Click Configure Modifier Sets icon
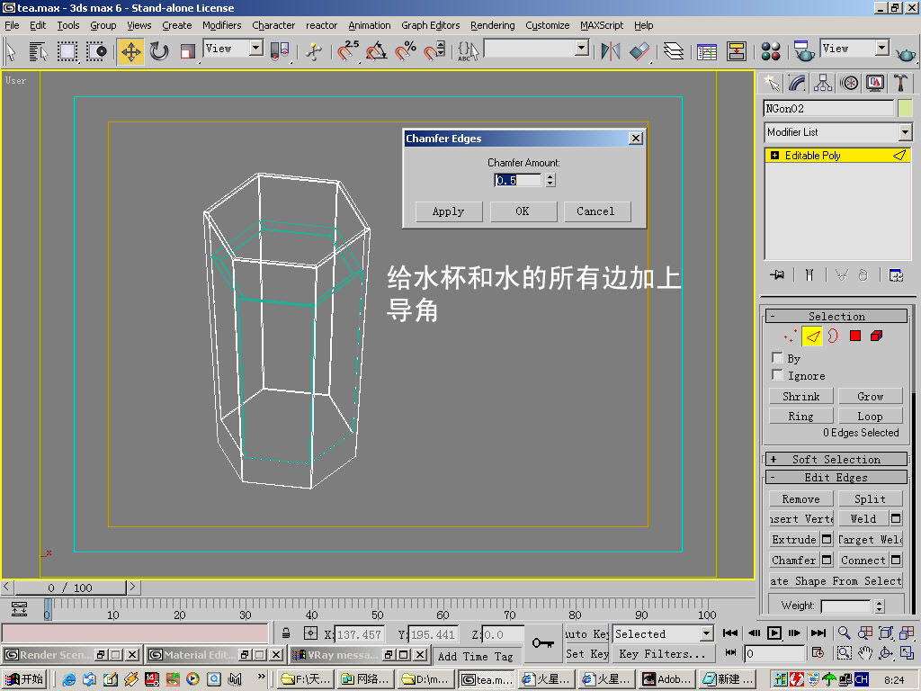921x691 pixels. [x=896, y=274]
